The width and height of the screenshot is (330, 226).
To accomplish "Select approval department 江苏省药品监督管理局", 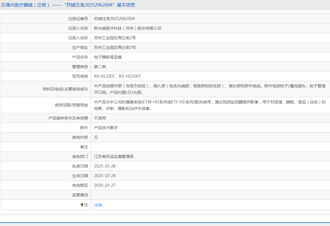I will click(114, 157).
